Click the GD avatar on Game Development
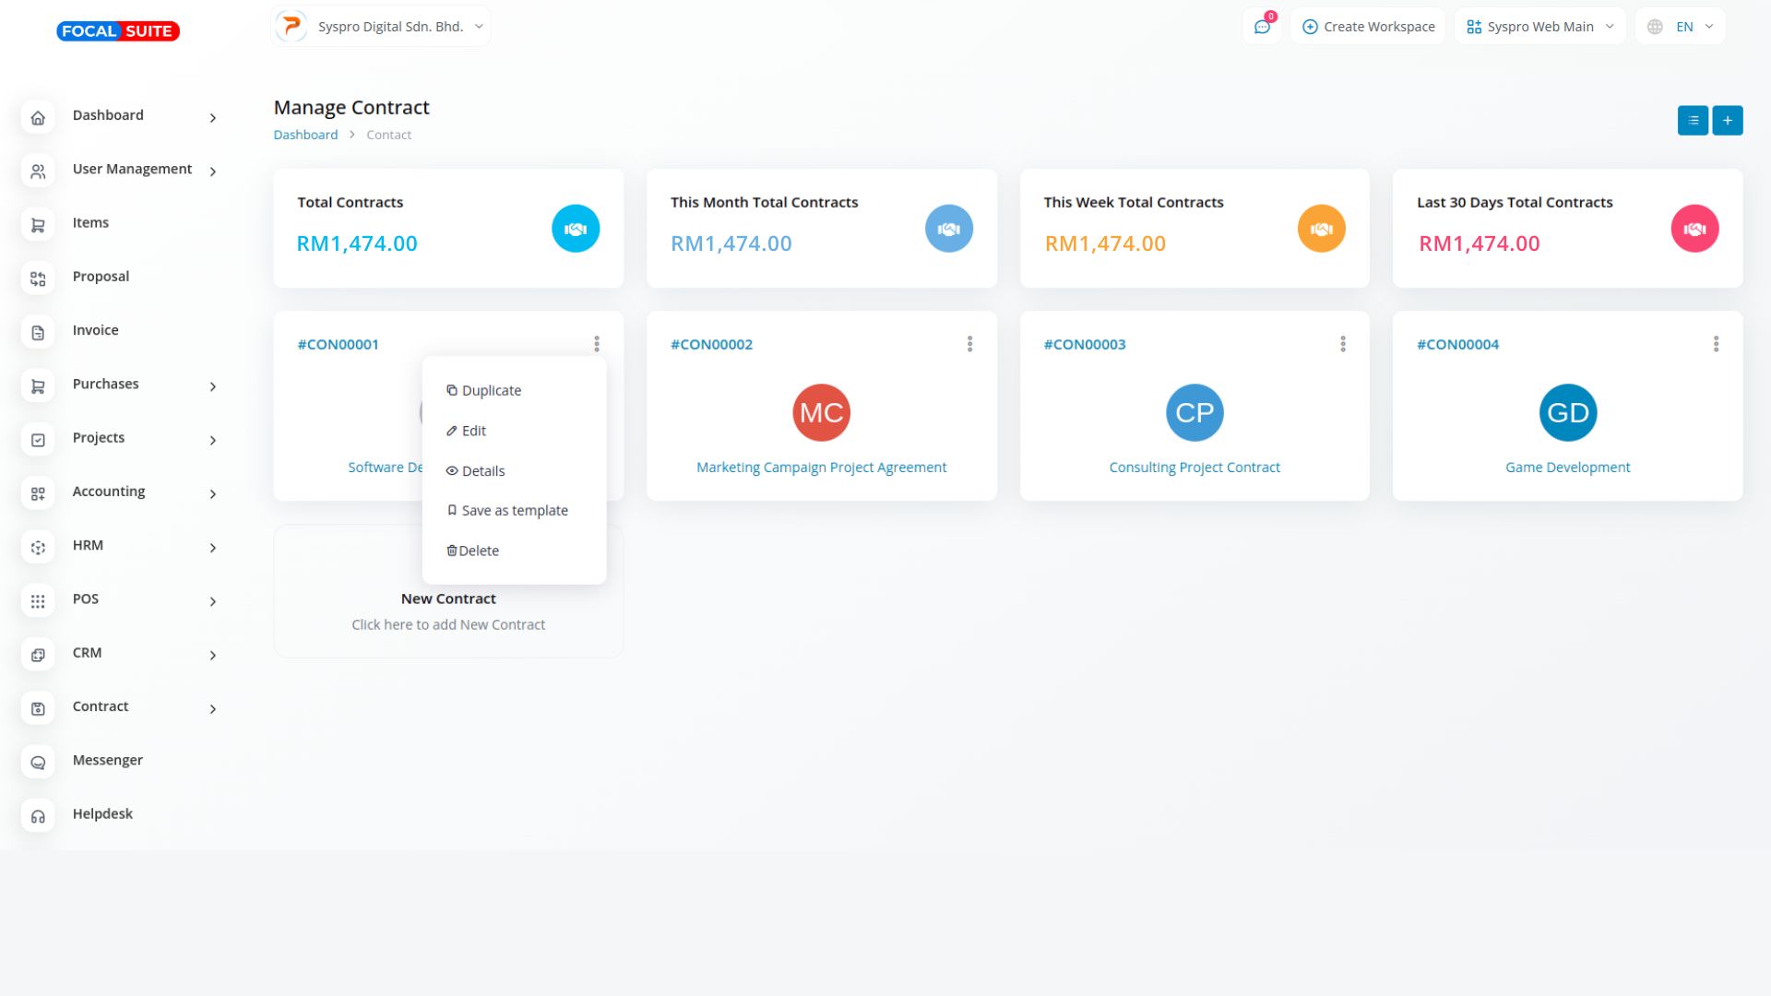1771x996 pixels. (1567, 413)
